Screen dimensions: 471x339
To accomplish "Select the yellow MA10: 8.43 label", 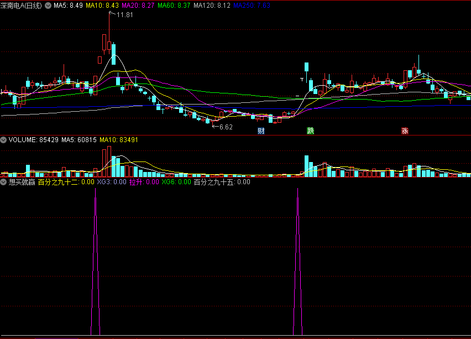I will [102, 6].
